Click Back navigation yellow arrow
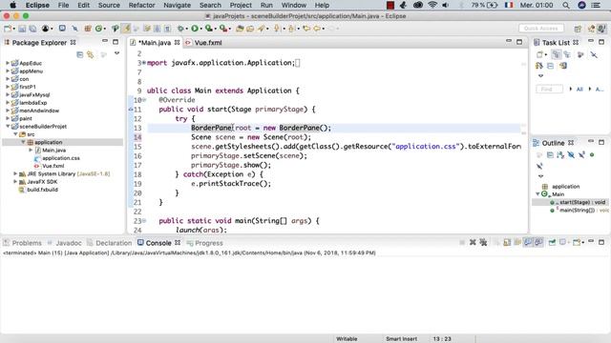The image size is (611, 343). click(x=317, y=29)
